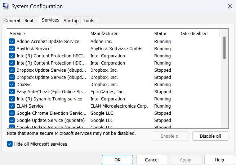
Task: Click Stopped status of Easy Anti-Cheat row
Action: pyautogui.click(x=163, y=92)
